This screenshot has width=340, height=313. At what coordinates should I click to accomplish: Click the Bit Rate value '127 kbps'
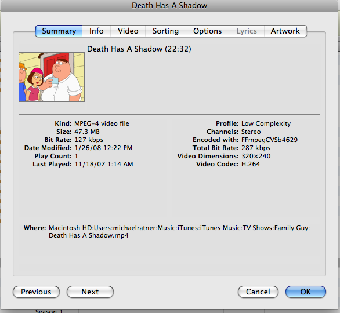(x=89, y=140)
